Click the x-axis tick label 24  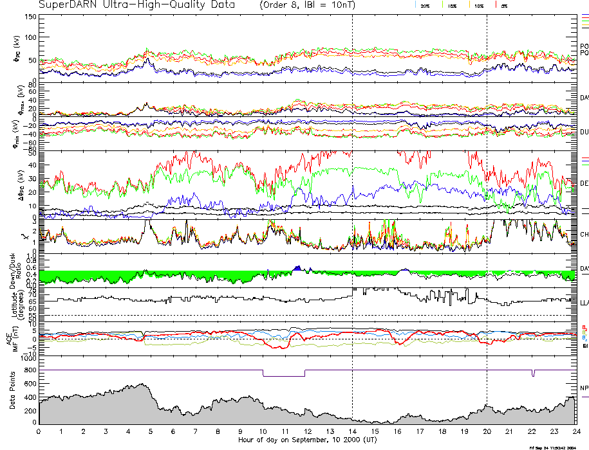(x=575, y=431)
